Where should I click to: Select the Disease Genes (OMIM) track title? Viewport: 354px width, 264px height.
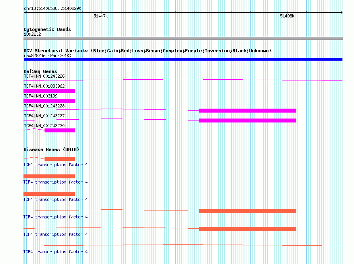(51, 149)
